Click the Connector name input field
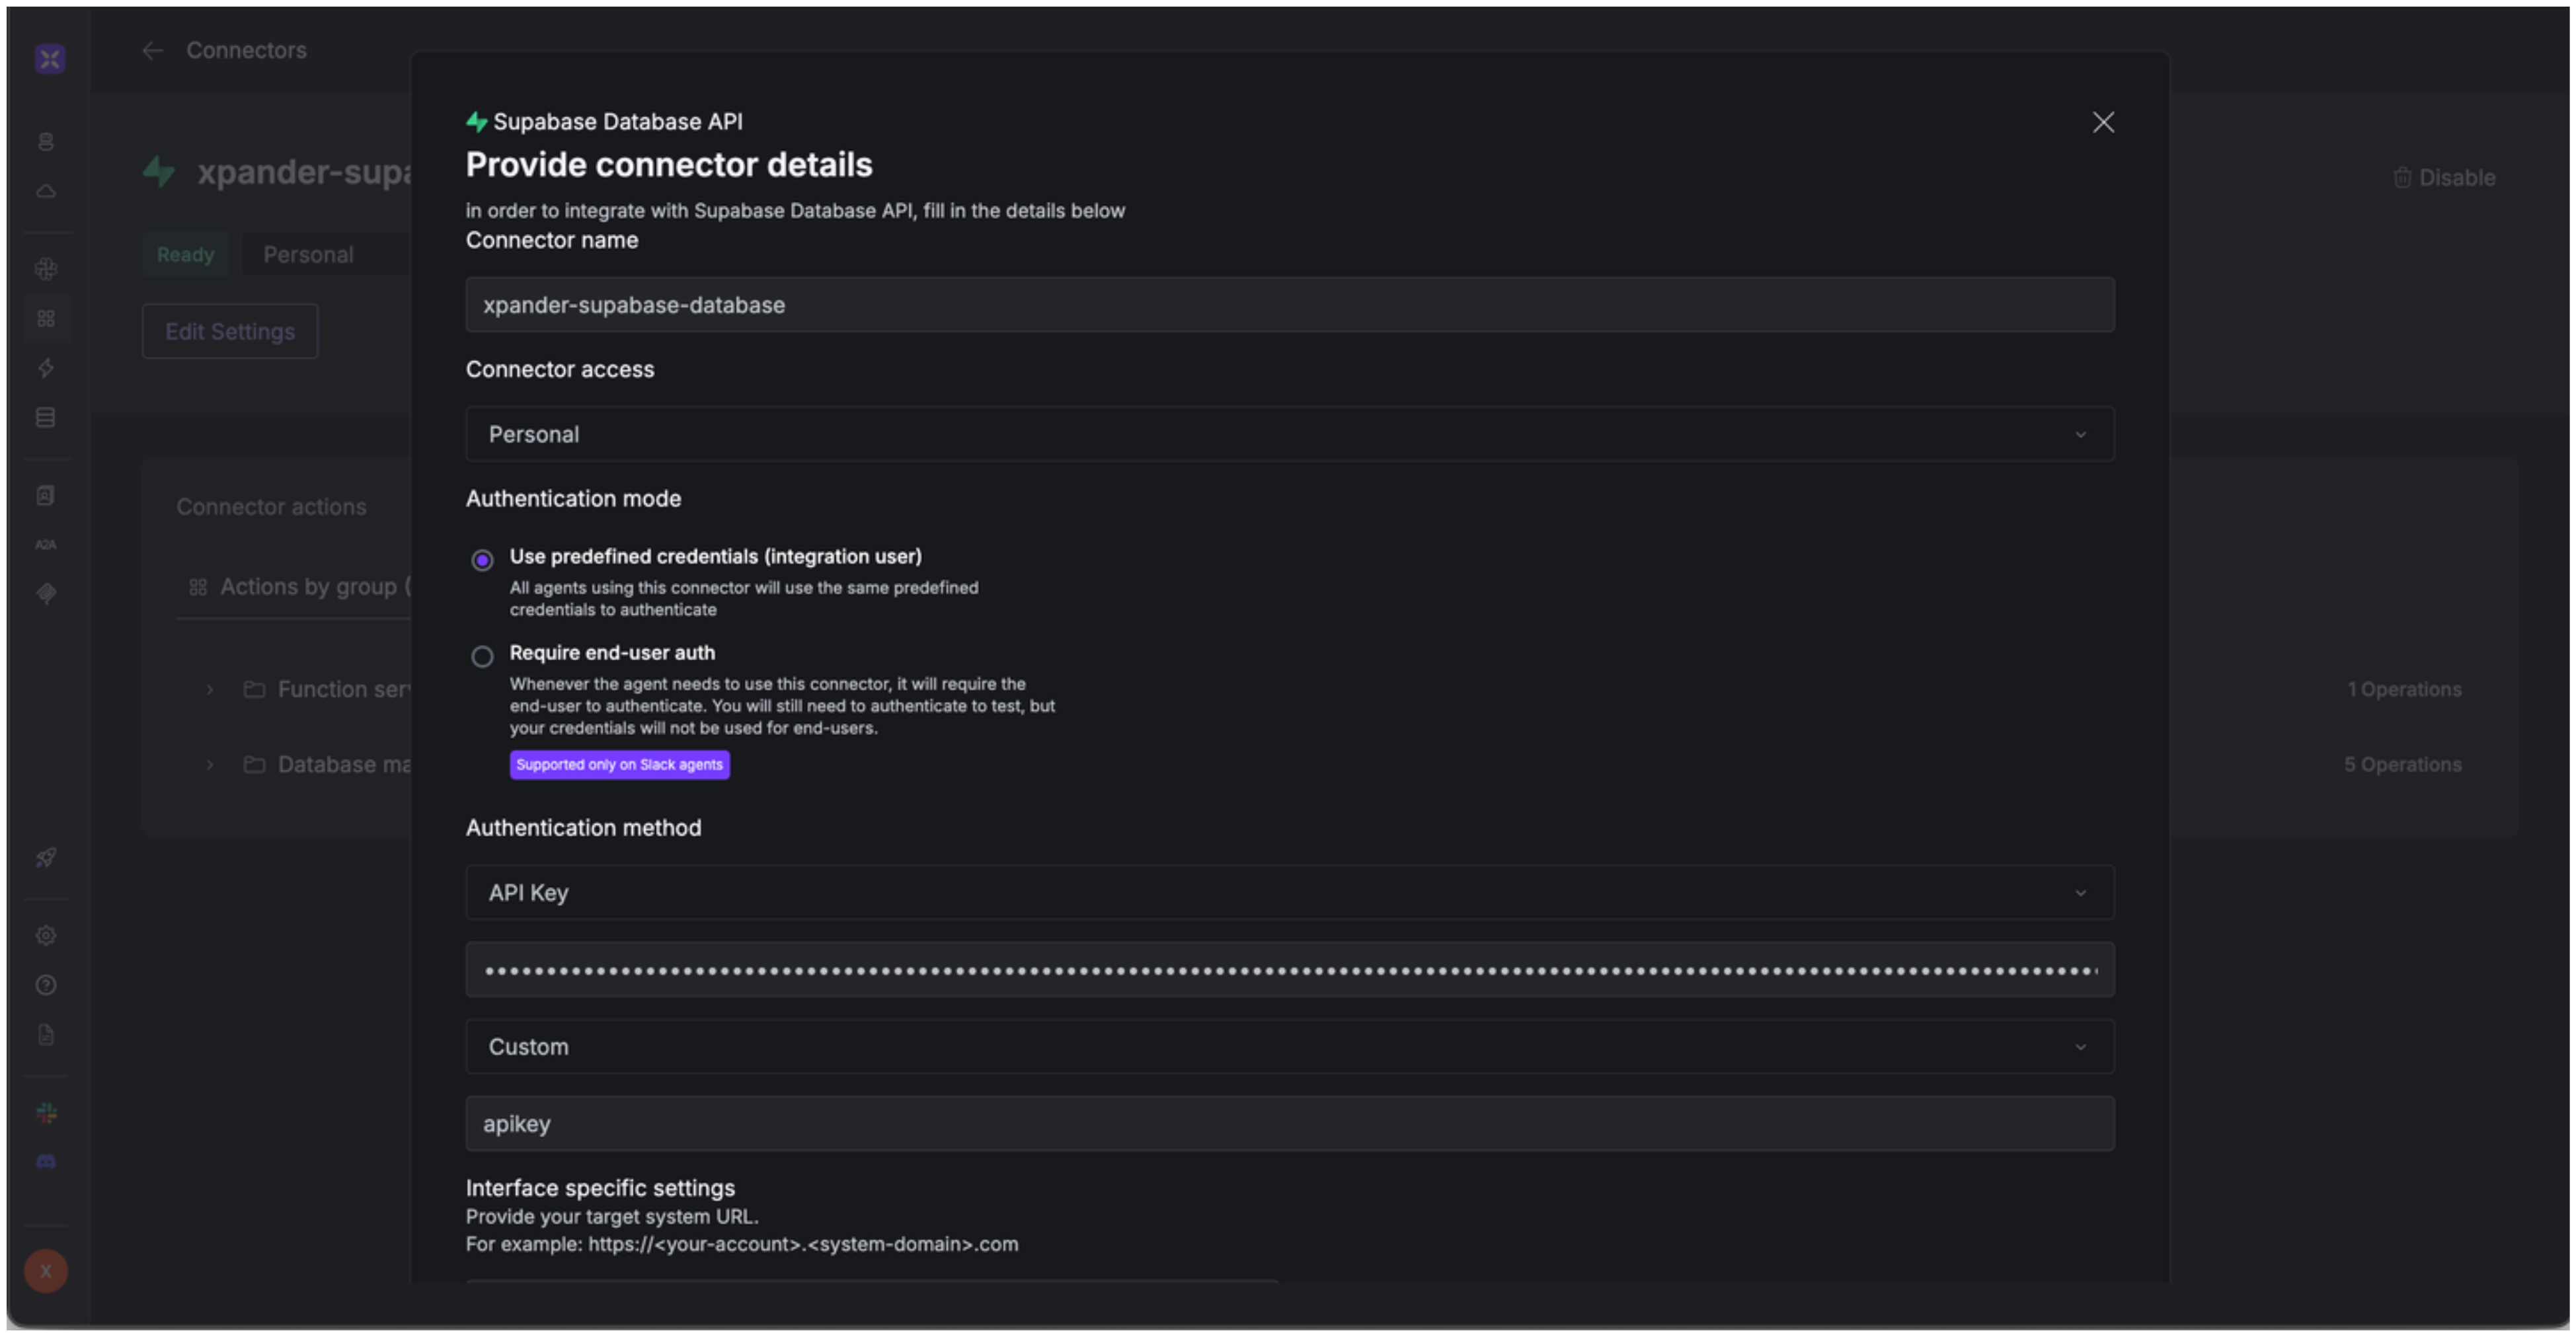The image size is (2576, 1337). (1289, 305)
